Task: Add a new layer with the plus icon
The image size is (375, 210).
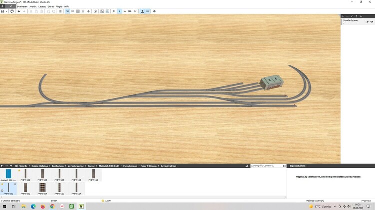Action: (343, 16)
